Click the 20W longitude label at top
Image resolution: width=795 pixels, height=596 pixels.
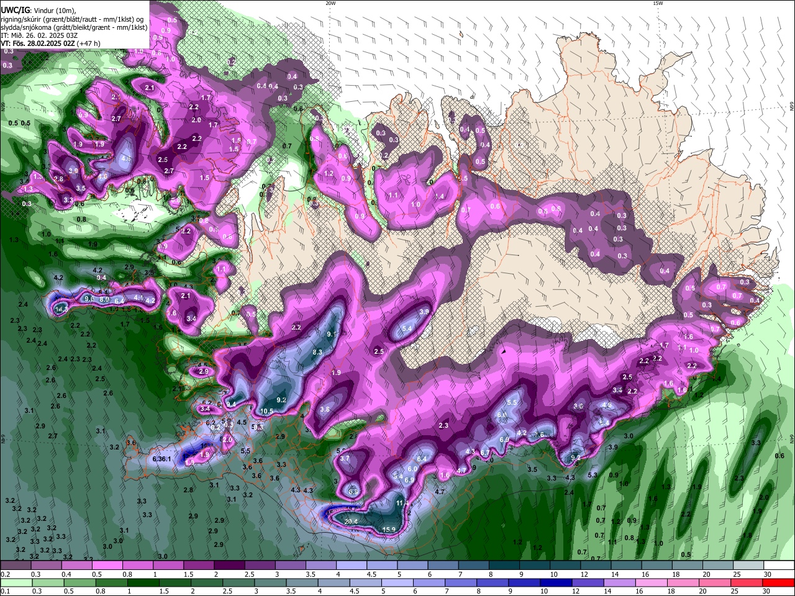[x=330, y=3]
